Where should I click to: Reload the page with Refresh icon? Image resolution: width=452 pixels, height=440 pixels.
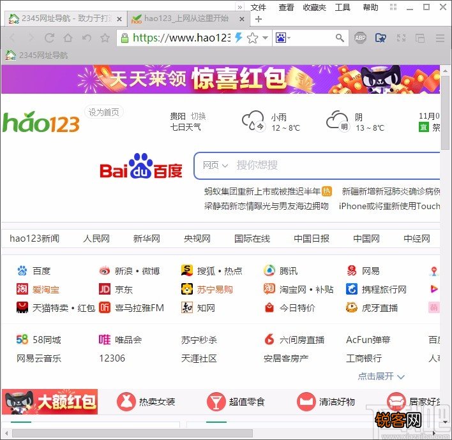(49, 38)
